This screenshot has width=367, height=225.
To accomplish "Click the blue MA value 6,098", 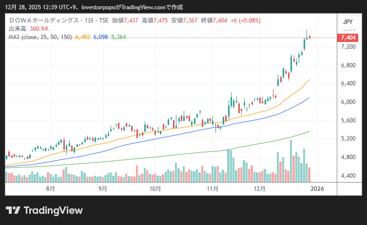I will pos(101,37).
